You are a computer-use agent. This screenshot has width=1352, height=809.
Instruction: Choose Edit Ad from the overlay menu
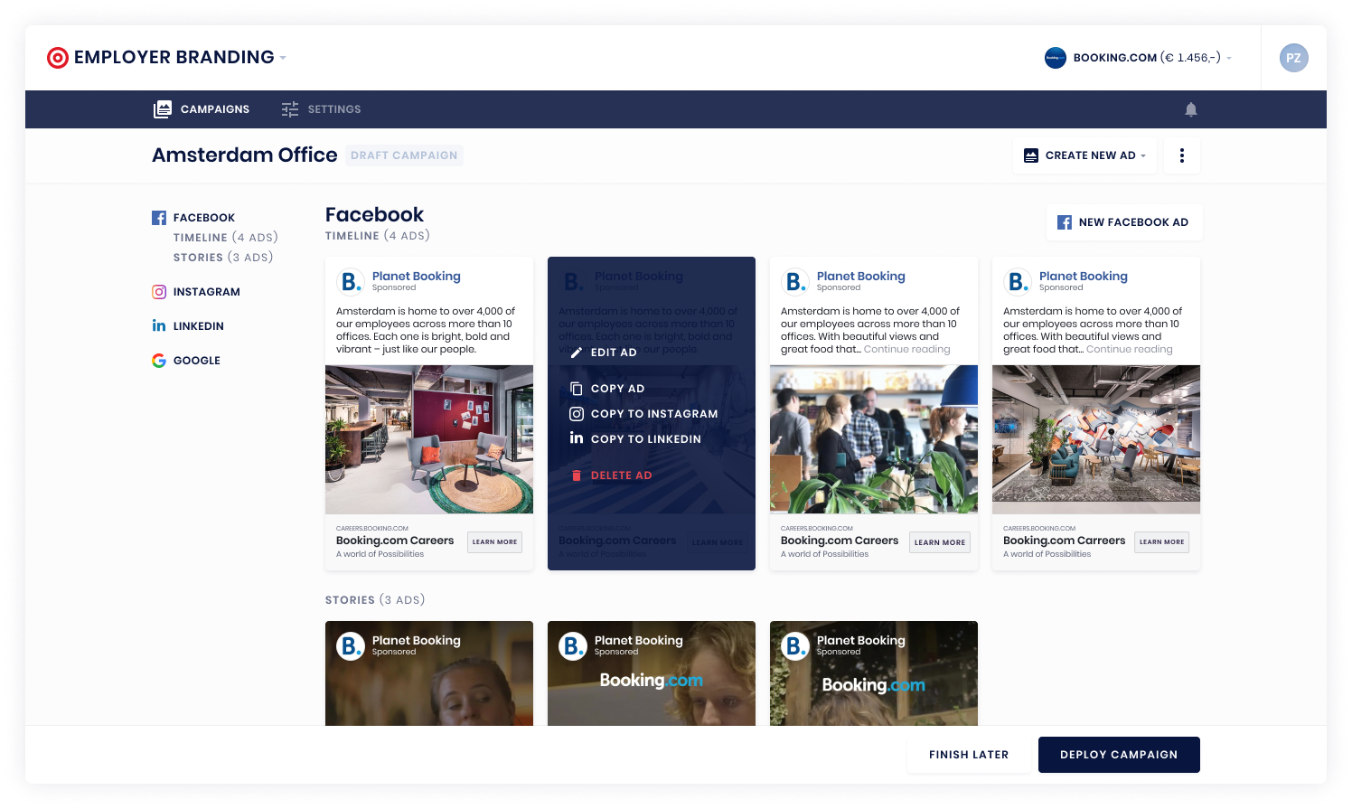pos(604,353)
